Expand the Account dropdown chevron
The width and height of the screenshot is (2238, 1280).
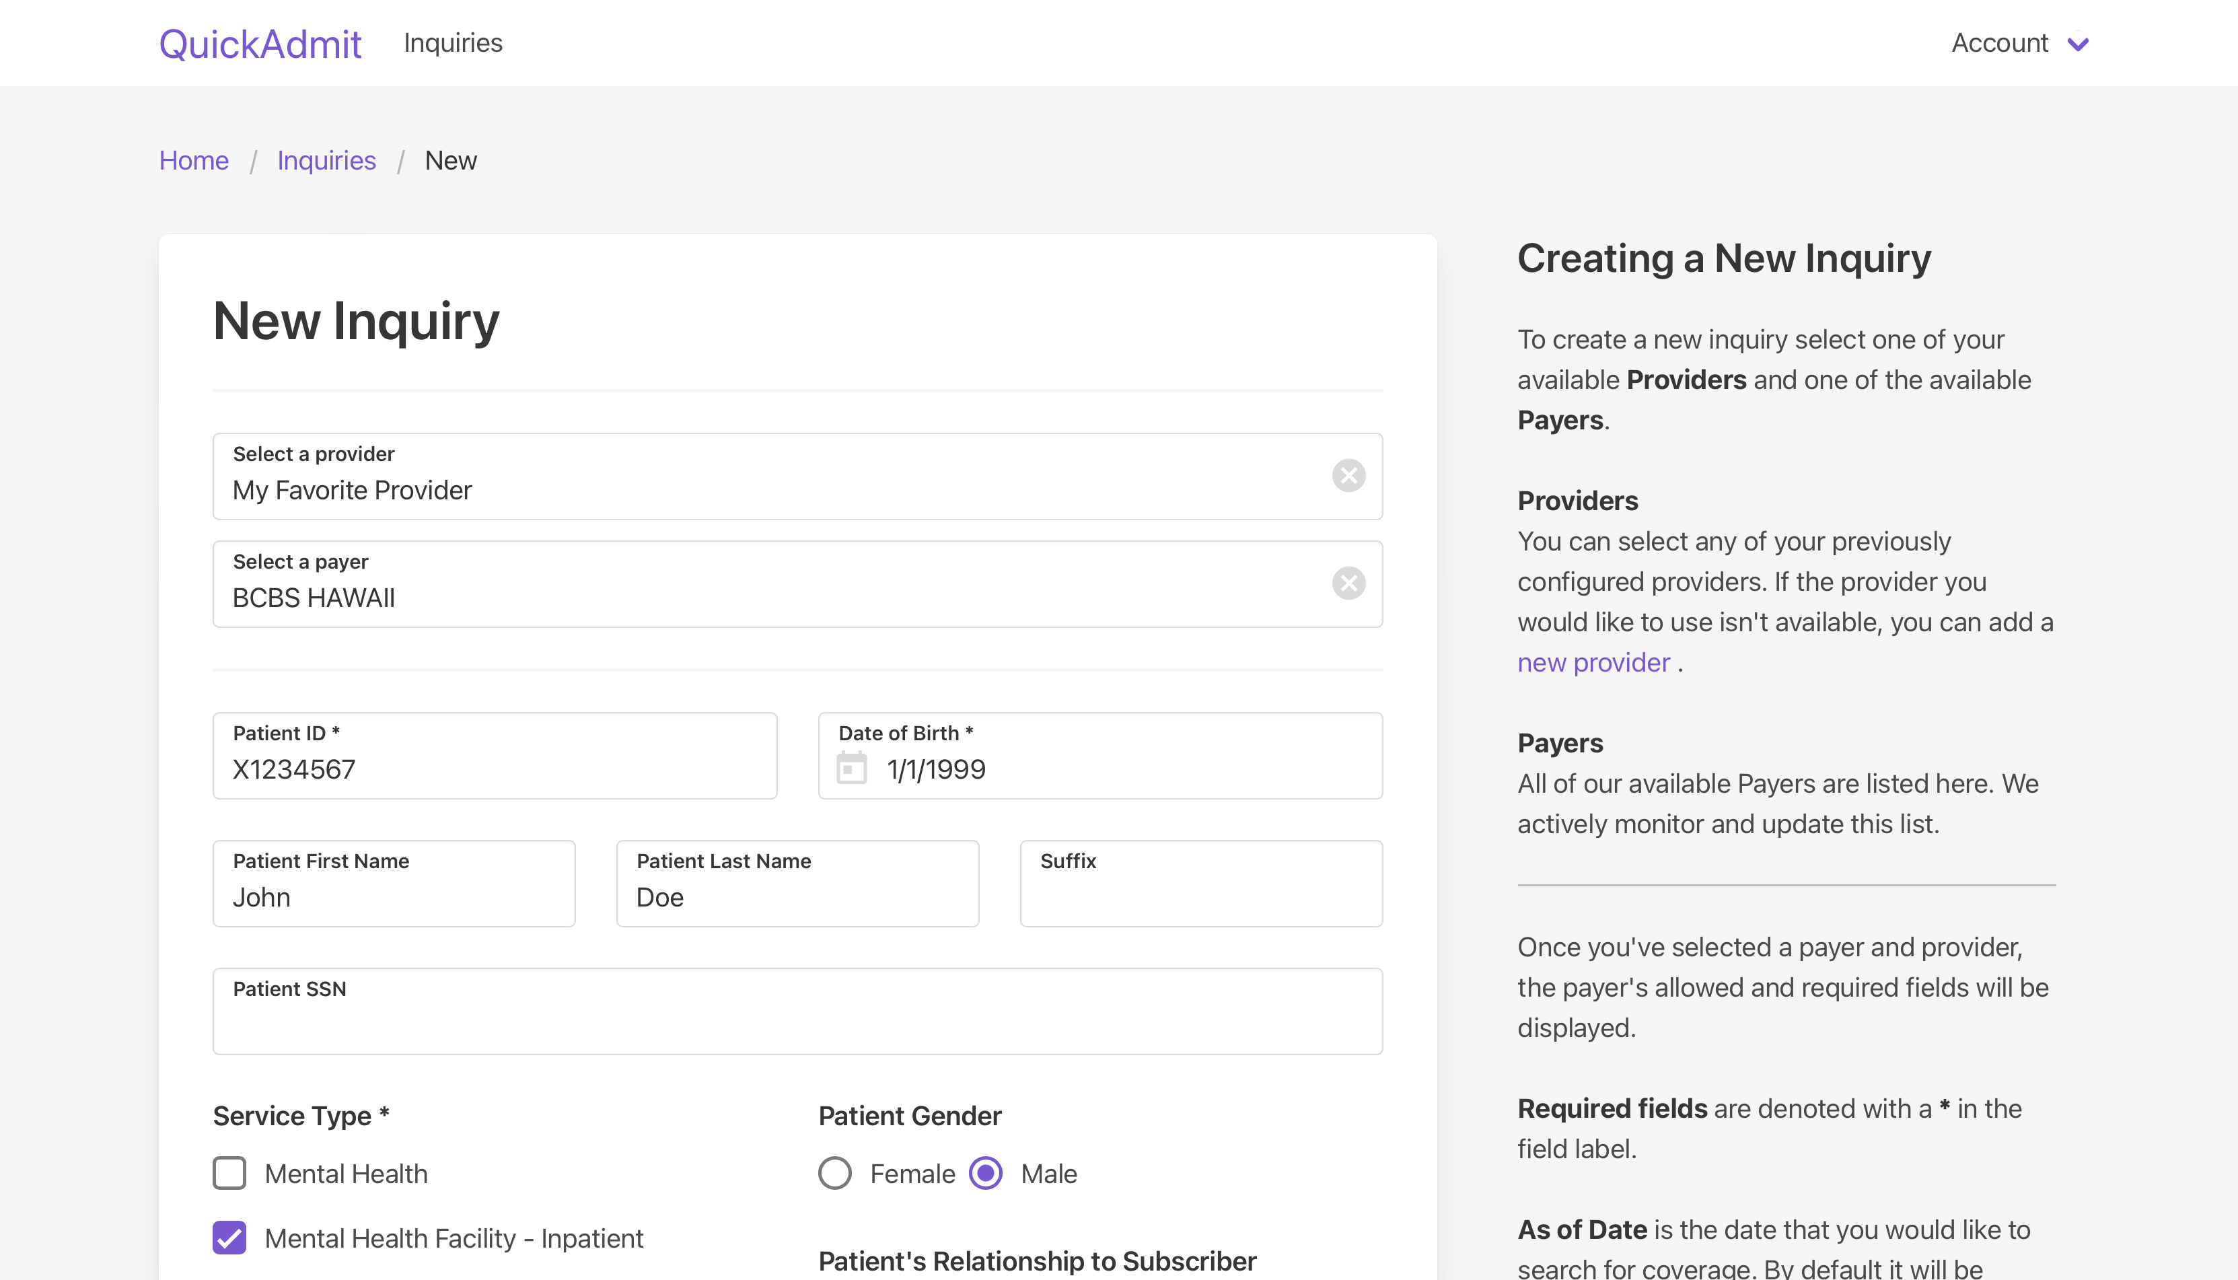point(2078,44)
